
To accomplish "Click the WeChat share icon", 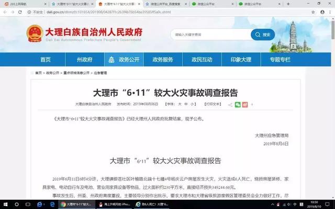I will pyautogui.click(x=238, y=104).
